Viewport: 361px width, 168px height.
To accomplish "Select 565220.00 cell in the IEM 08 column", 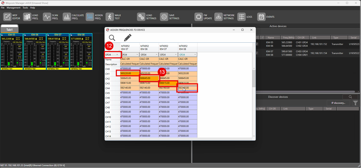I will 188,73.
